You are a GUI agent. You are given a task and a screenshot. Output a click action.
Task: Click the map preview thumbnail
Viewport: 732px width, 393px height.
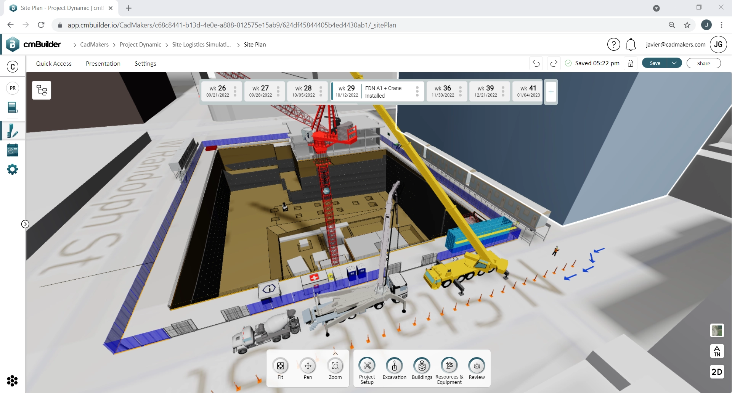(x=717, y=331)
